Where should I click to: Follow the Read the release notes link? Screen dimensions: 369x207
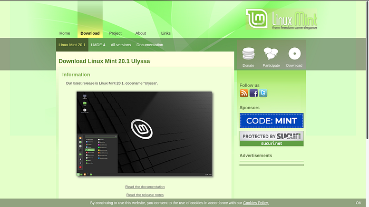click(x=145, y=195)
